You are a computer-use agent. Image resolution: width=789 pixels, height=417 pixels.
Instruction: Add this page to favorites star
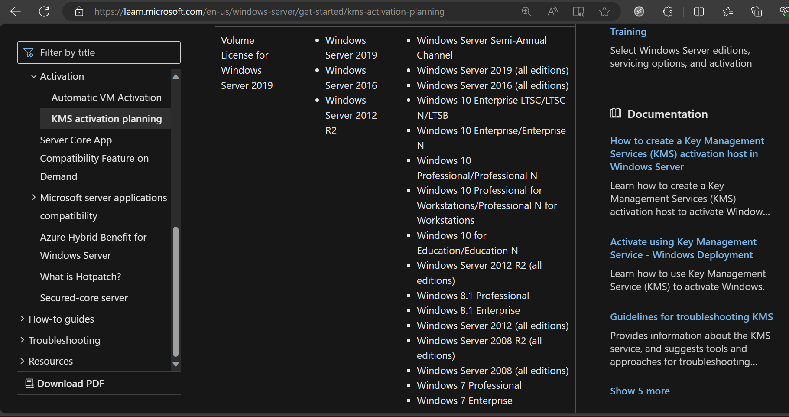[x=604, y=12]
